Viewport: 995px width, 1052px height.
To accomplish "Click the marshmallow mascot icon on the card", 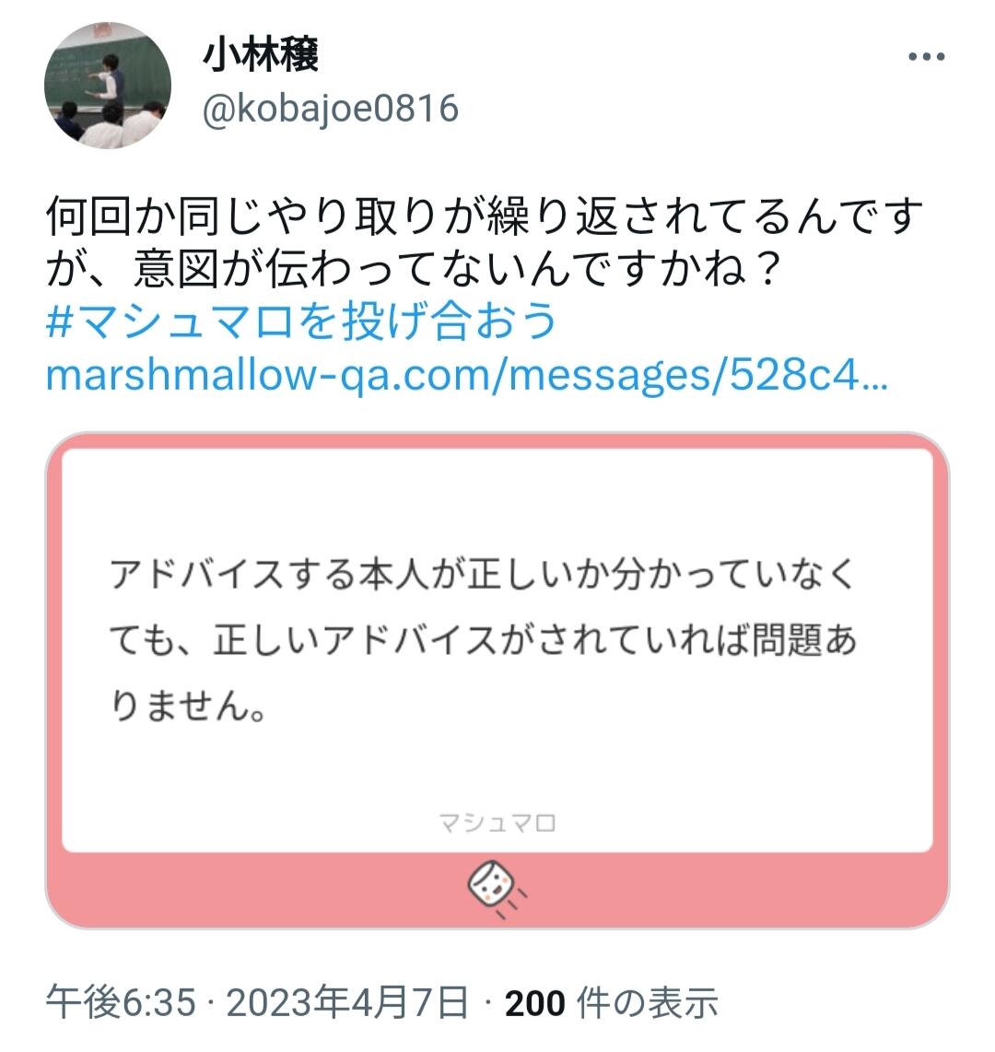I will pos(497,888).
